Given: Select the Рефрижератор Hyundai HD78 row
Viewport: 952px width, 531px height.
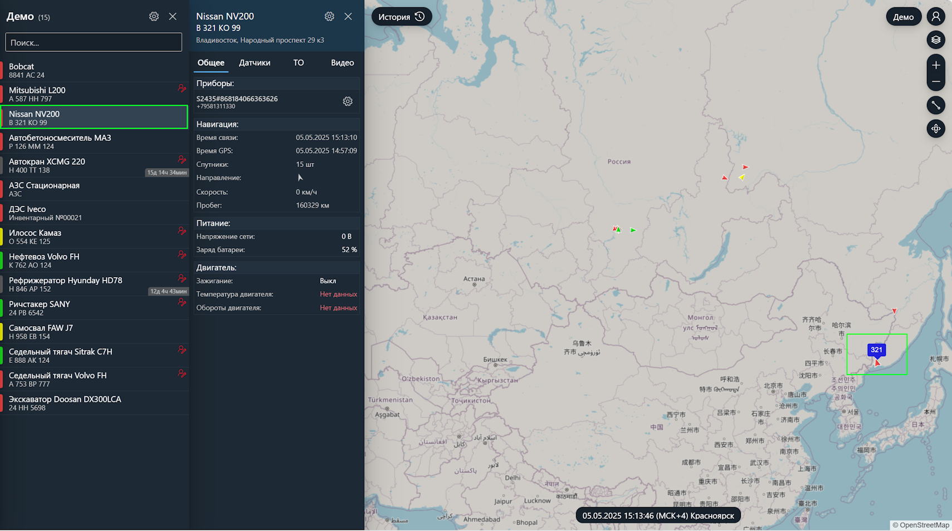Looking at the screenshot, I should (x=94, y=284).
